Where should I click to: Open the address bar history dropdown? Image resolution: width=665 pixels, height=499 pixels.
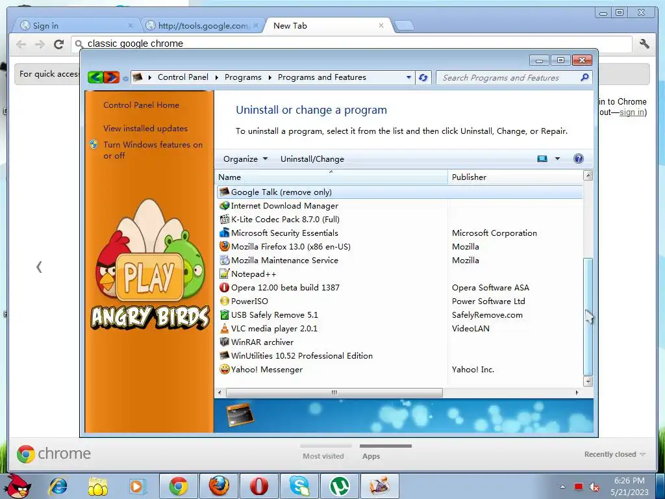coord(408,77)
